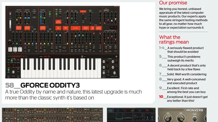Click the red Filter Type button
The image size is (218, 122).
point(83,11)
